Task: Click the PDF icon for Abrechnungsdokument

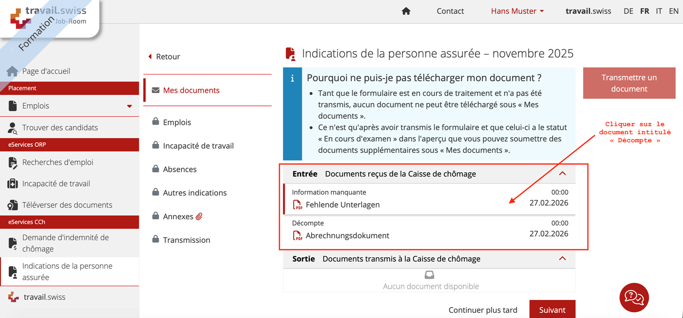Action: pyautogui.click(x=298, y=235)
